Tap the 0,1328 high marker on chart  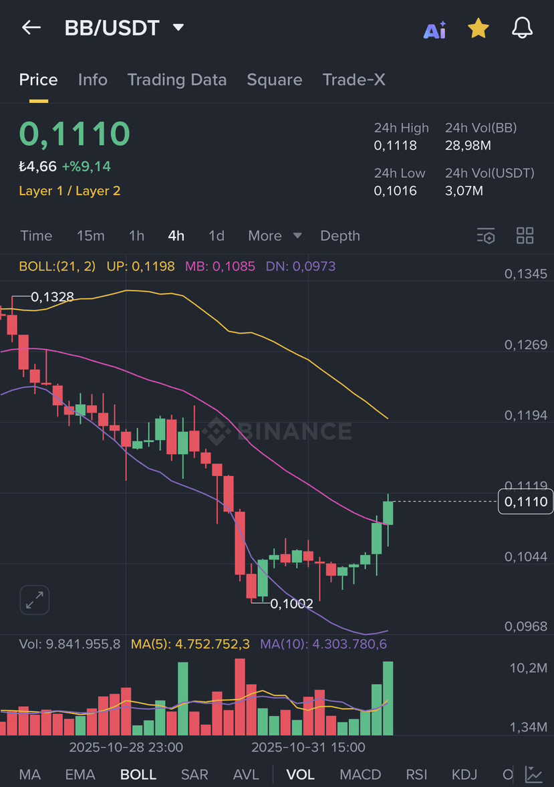point(52,297)
